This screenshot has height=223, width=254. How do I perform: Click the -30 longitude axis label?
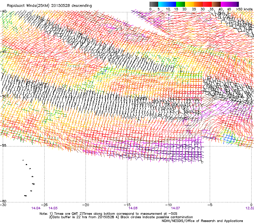tap(3, 205)
